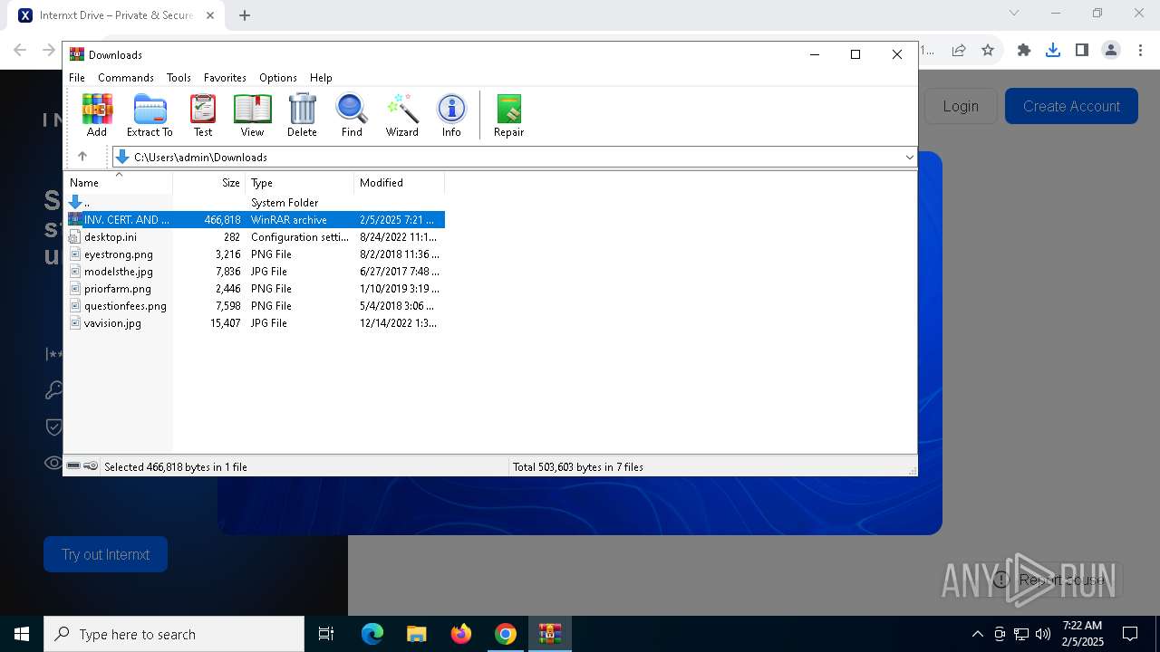
Task: Bookmark the page with star icon
Action: [988, 51]
